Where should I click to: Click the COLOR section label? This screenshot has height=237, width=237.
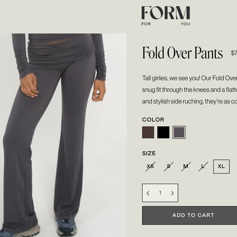(x=153, y=120)
